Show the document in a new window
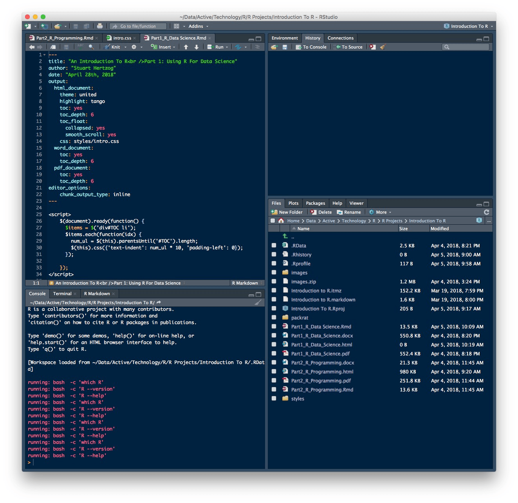The height and width of the screenshot is (503, 518). (53, 47)
